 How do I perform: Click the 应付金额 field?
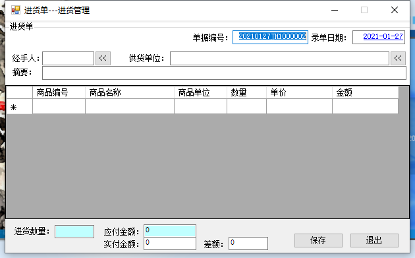point(170,231)
